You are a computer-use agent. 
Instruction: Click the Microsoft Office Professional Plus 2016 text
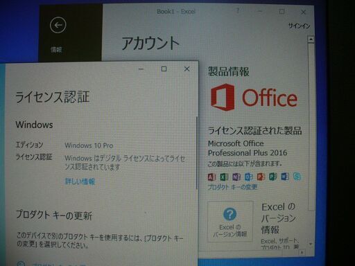tap(248, 148)
